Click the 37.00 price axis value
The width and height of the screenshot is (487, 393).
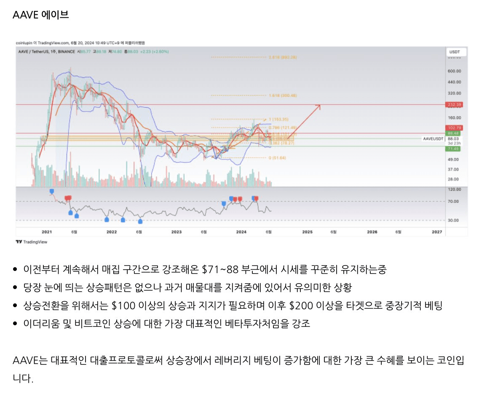tap(453, 169)
